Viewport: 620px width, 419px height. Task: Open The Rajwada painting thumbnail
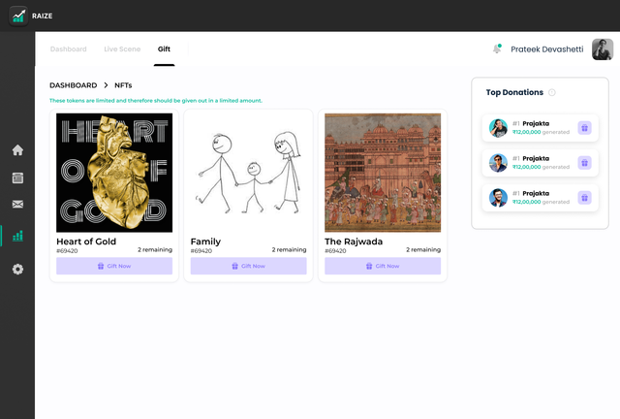383,173
